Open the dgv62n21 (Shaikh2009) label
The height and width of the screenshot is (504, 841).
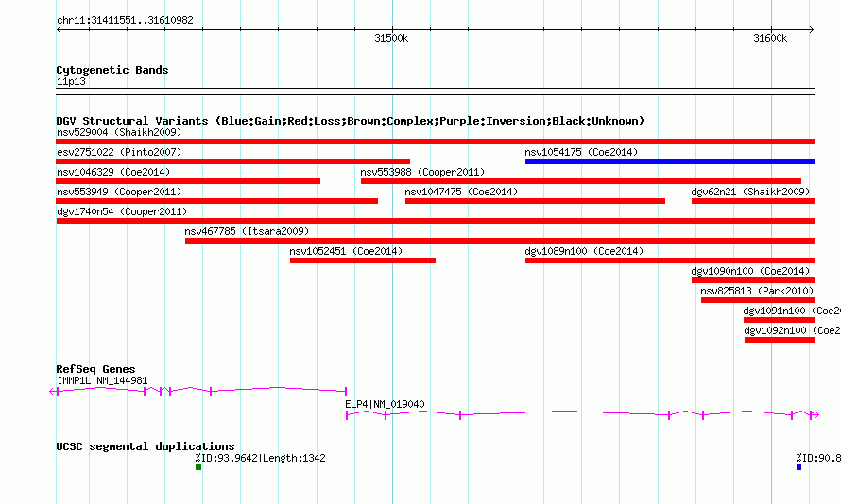point(750,192)
